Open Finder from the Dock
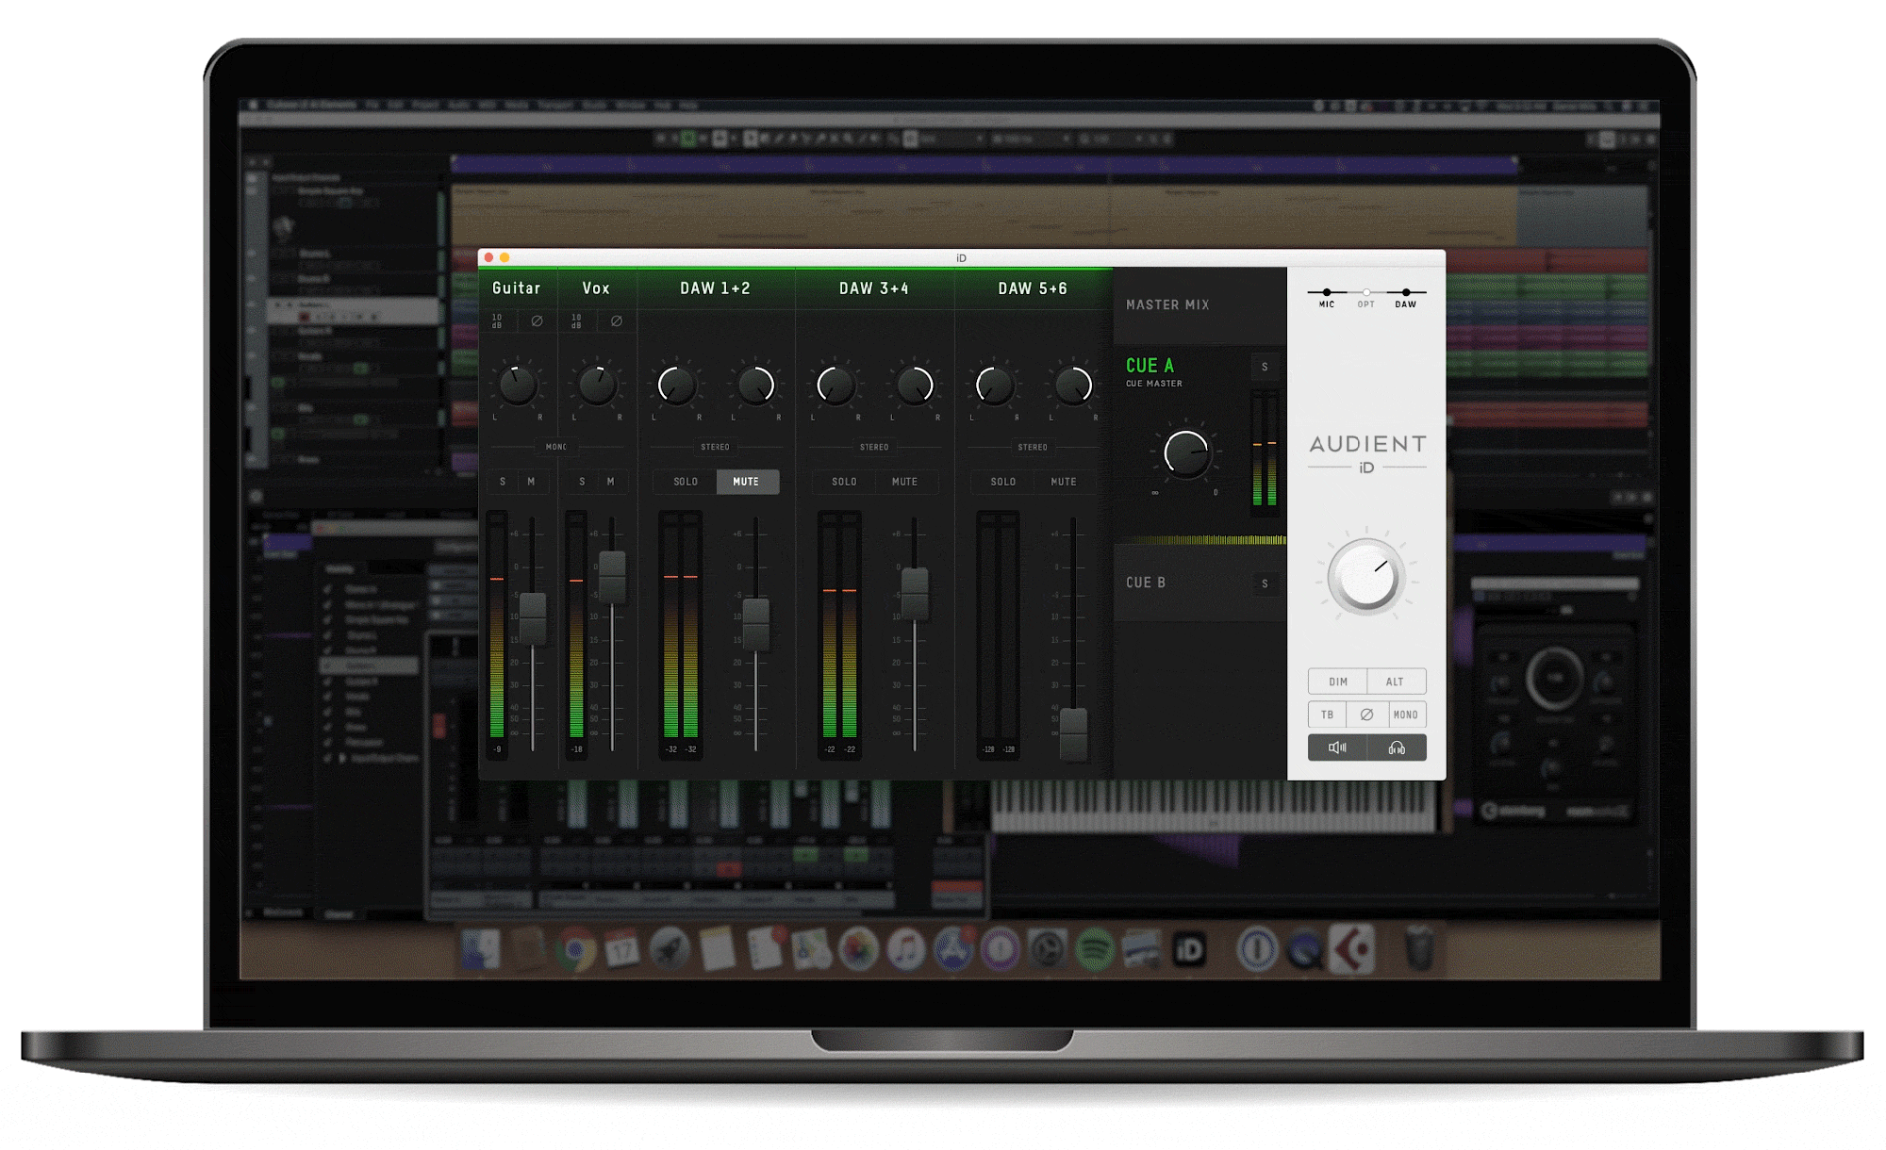The height and width of the screenshot is (1150, 1886). 482,950
